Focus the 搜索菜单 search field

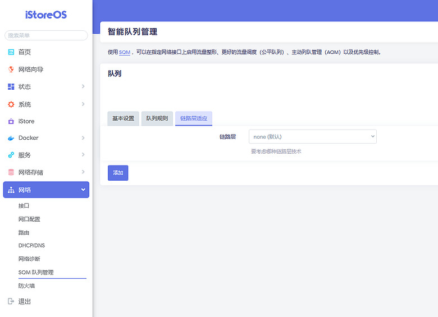pos(46,35)
